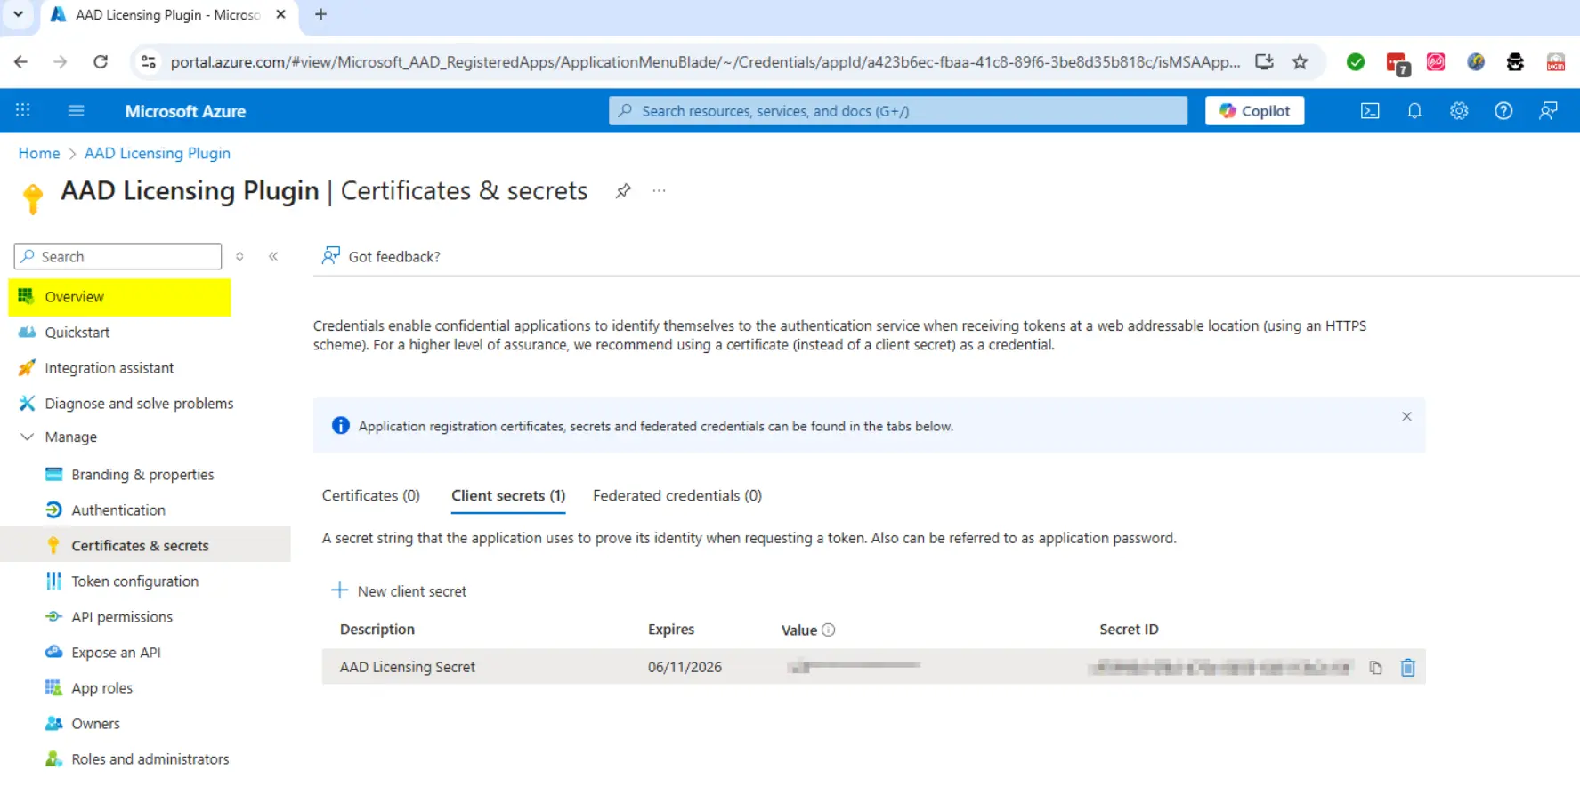Dismiss the information banner
The height and width of the screenshot is (786, 1580).
1406,417
